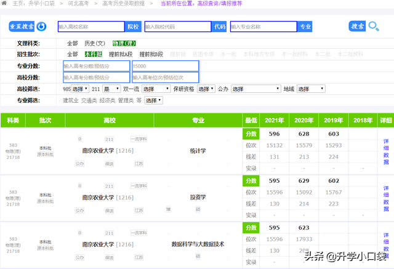Click the 211 tag in the 投资学 row
Viewport: 394px width, 269px height.
(109, 186)
